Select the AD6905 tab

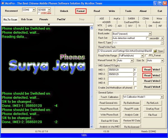pyautogui.click(x=106, y=22)
